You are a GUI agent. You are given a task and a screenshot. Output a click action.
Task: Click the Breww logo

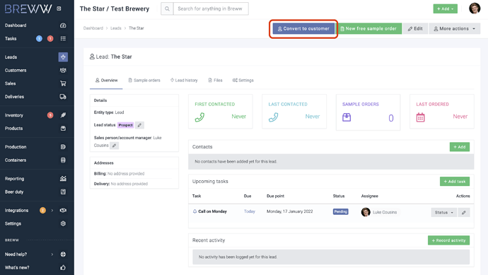pos(28,8)
